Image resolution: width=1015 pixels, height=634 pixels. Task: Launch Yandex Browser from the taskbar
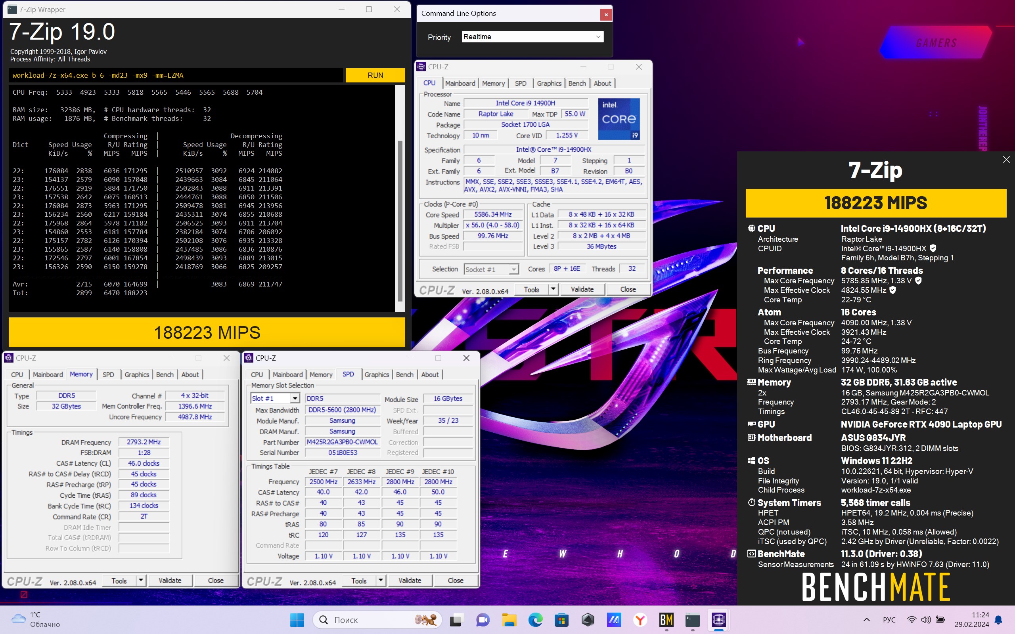click(x=640, y=620)
